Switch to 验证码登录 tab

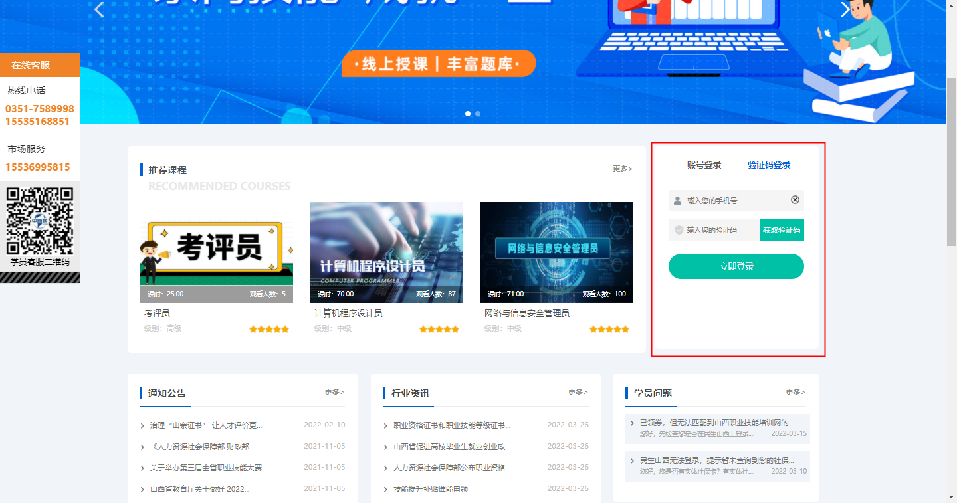[769, 165]
